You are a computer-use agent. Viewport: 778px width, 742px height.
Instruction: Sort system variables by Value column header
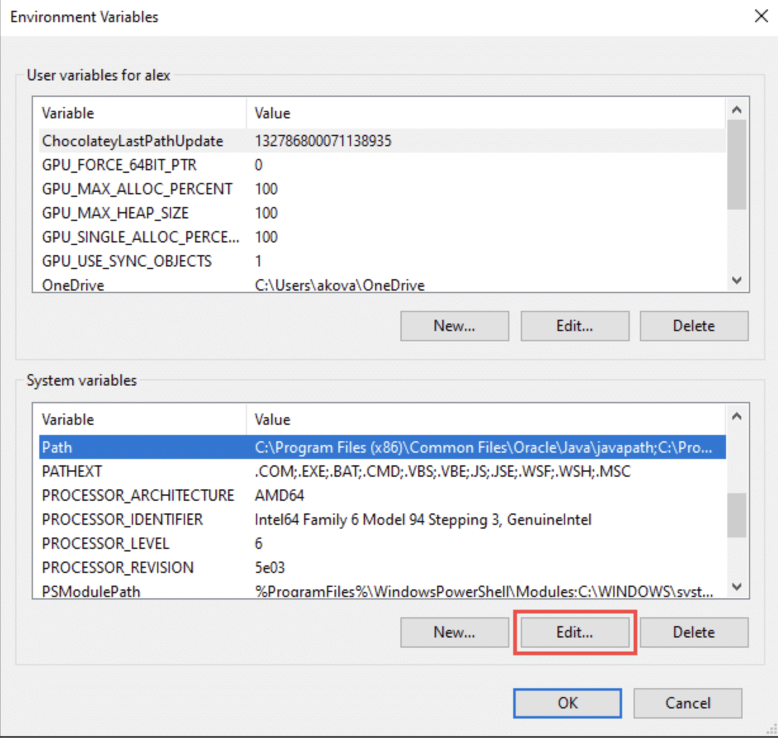486,420
